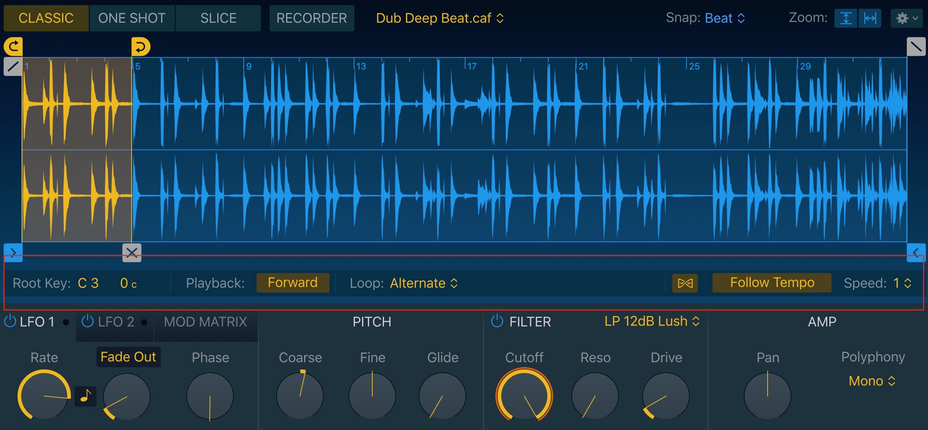Toggle the LFO 2 power button
The height and width of the screenshot is (430, 928).
(x=87, y=322)
